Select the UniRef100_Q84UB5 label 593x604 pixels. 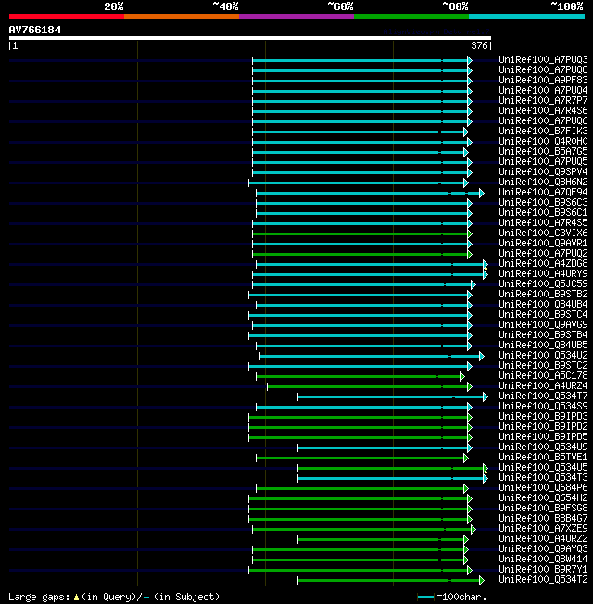[543, 345]
